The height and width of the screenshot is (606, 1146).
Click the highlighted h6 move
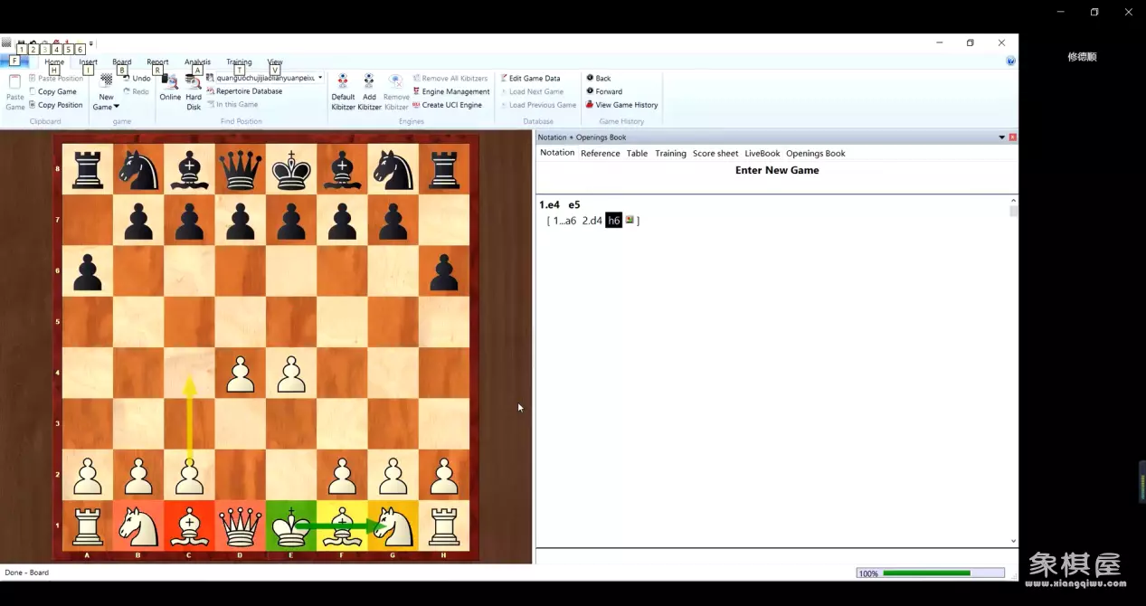click(x=614, y=221)
